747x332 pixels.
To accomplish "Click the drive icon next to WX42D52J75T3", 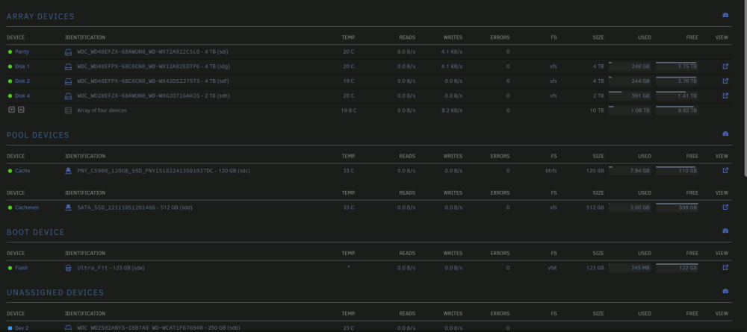I will (68, 81).
